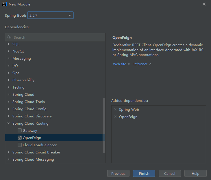
Task: Expand the Ops category
Action: (x=8, y=73)
